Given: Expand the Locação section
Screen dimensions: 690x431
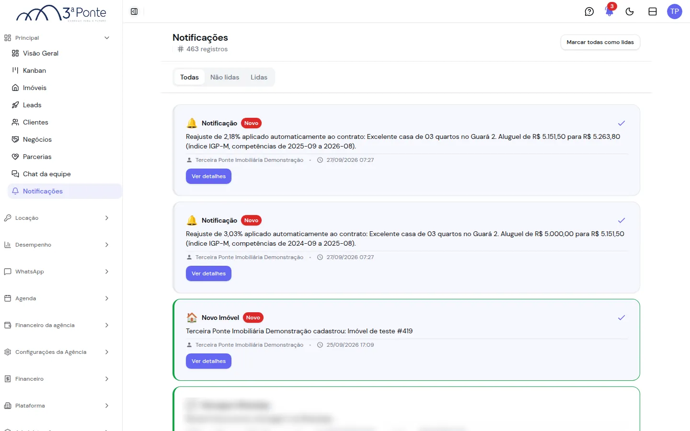Looking at the screenshot, I should [x=107, y=218].
